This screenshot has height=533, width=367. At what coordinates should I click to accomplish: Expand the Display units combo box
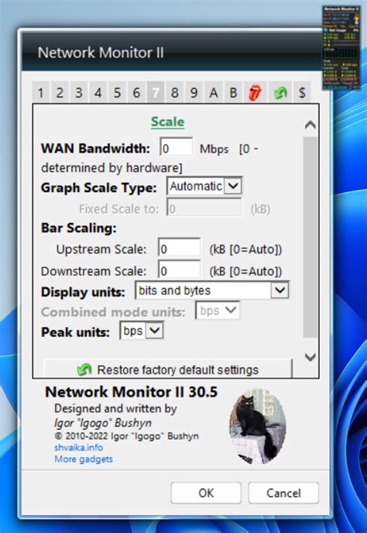coord(212,291)
